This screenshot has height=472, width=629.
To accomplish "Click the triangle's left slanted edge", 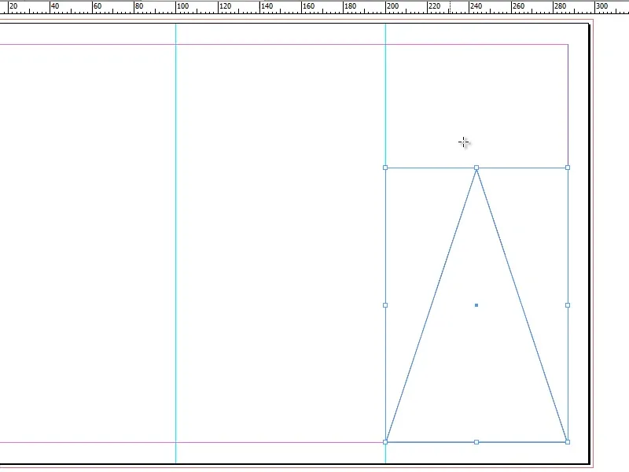I will click(x=431, y=305).
